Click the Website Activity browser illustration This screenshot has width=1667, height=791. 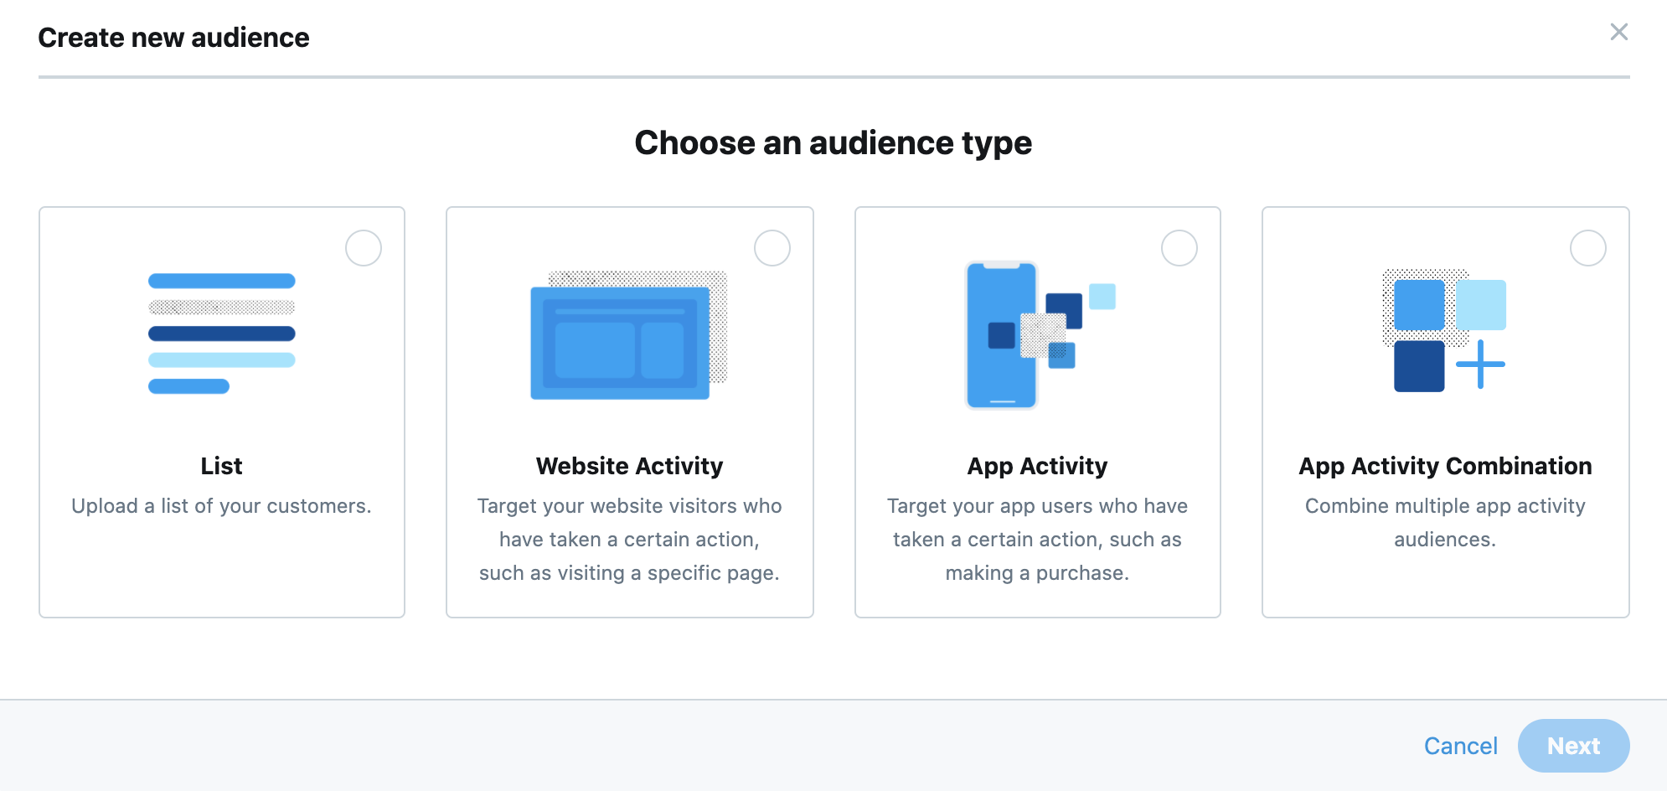coord(628,335)
